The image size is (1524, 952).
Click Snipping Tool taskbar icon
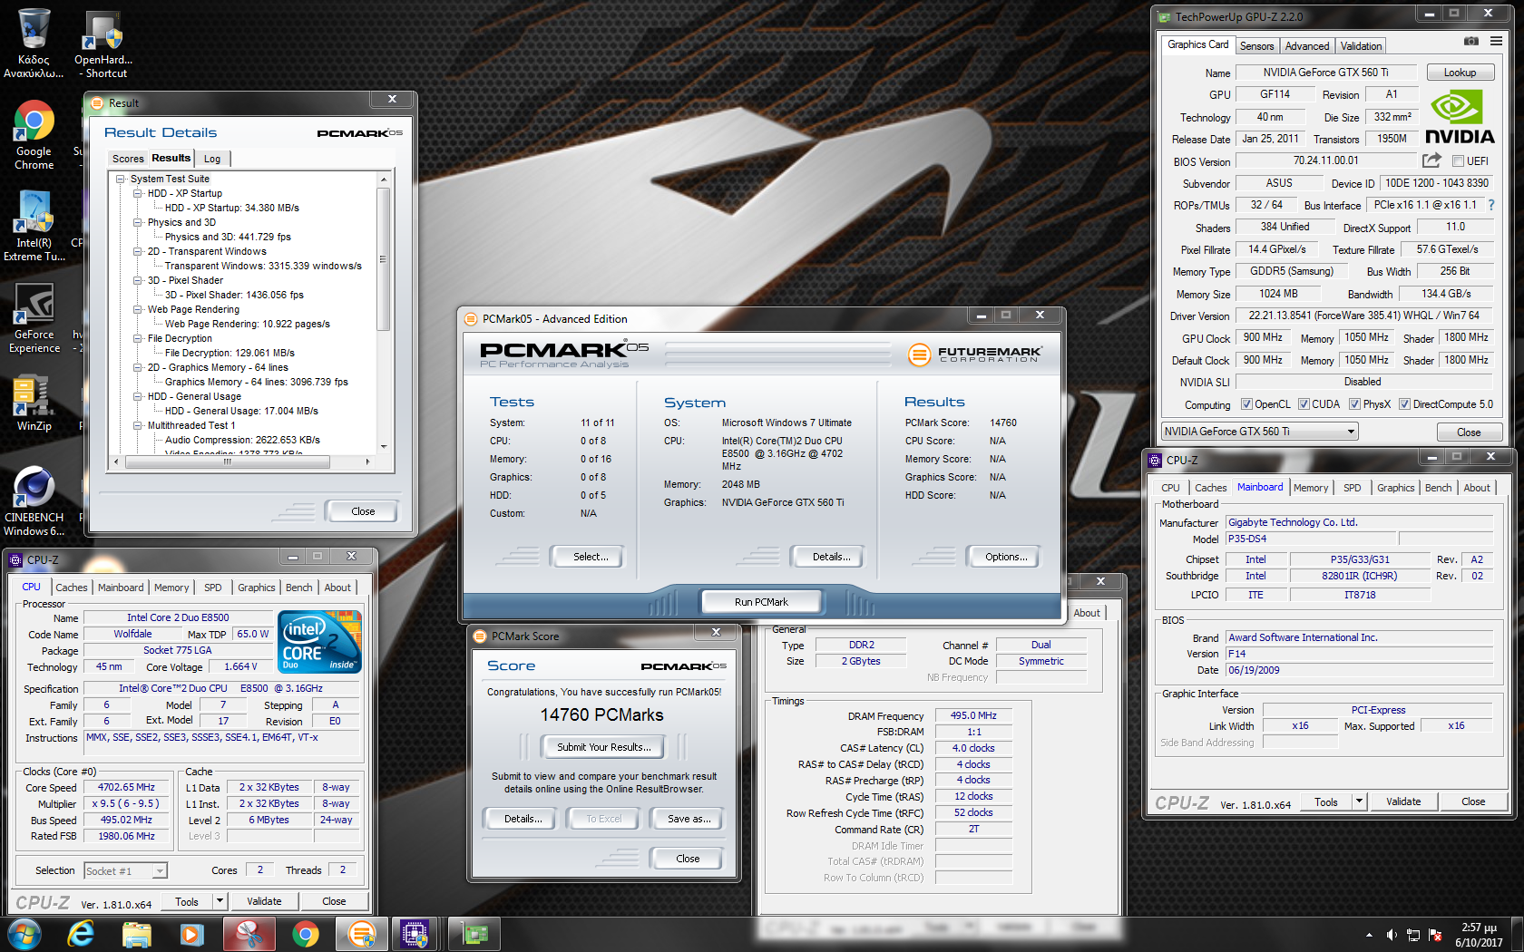(249, 934)
